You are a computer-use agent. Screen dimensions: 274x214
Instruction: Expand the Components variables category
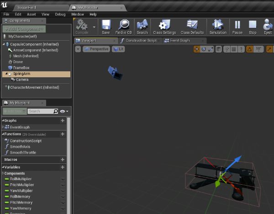coord(3,173)
